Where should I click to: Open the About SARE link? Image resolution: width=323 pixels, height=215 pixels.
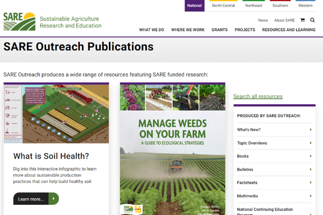tap(284, 20)
